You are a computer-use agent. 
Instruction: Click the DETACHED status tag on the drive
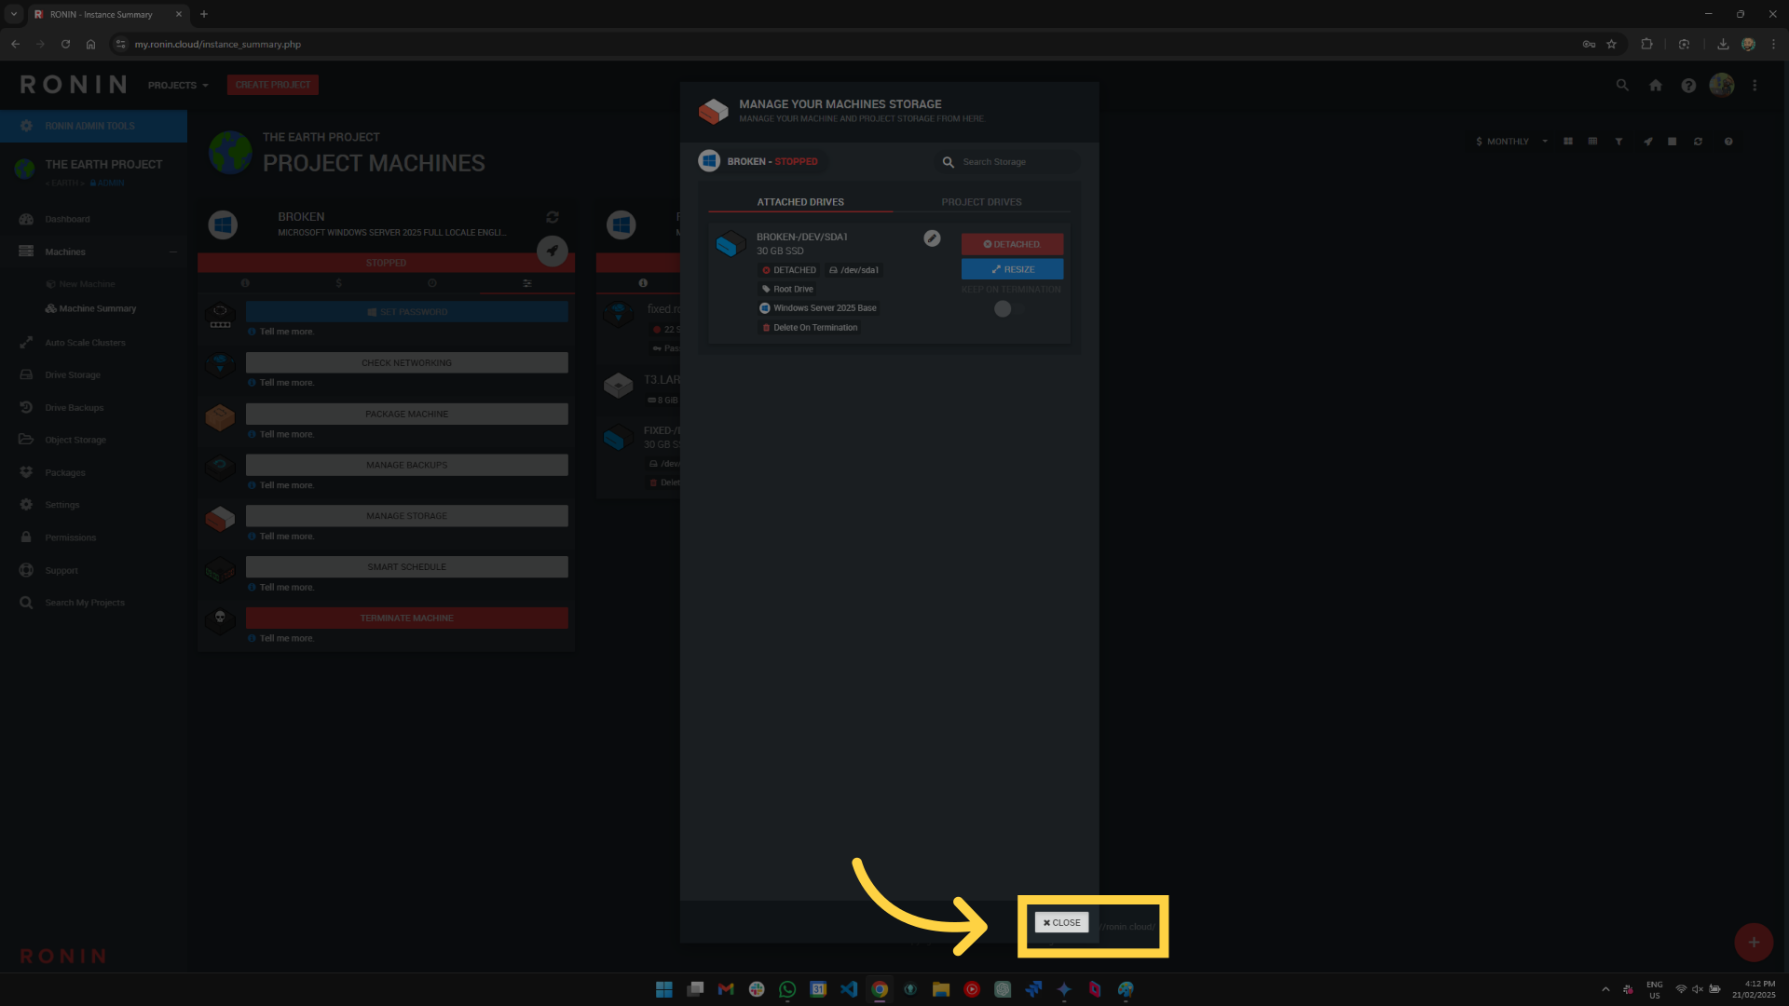pos(789,270)
